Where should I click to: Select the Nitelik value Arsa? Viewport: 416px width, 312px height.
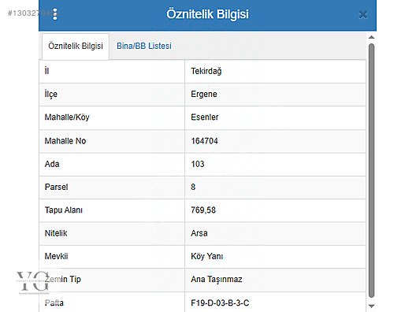coord(199,233)
